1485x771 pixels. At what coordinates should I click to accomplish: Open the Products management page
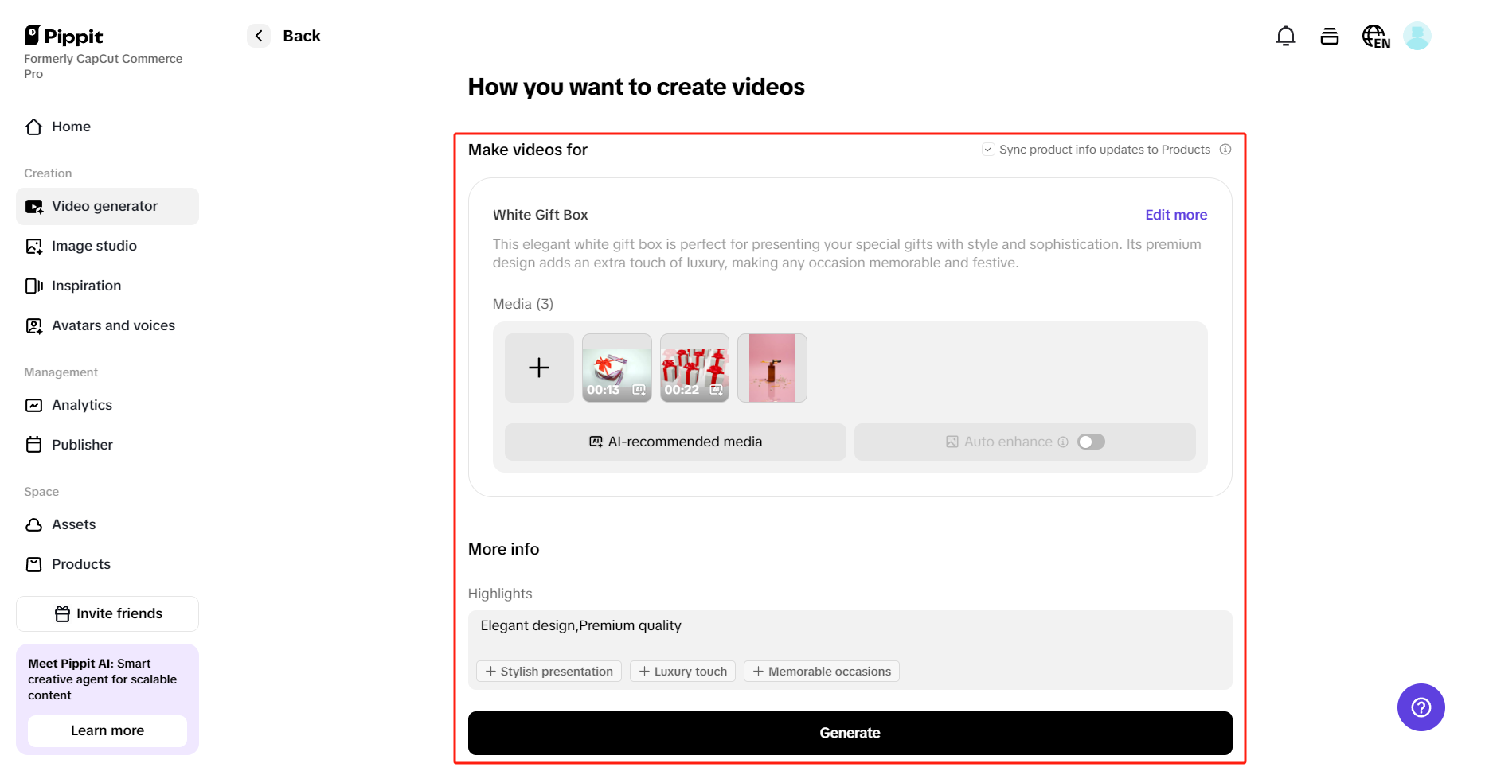[80, 564]
